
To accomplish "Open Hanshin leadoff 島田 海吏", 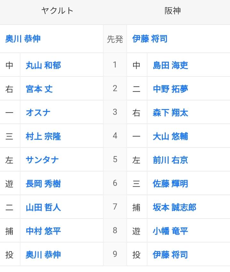I will click(x=170, y=65).
